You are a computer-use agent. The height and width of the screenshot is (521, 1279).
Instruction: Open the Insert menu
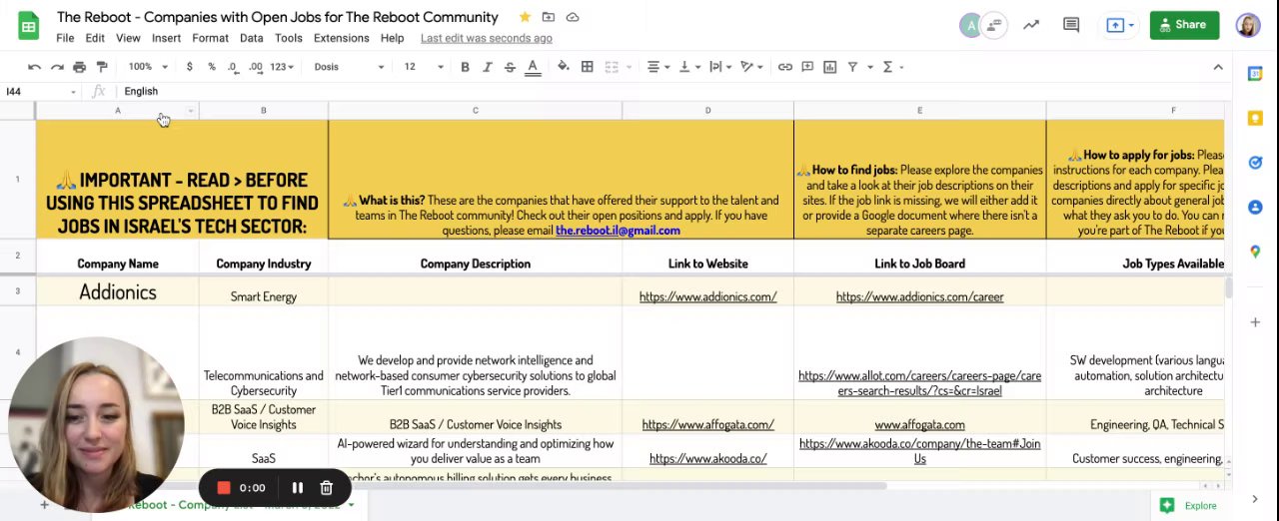pyautogui.click(x=166, y=38)
